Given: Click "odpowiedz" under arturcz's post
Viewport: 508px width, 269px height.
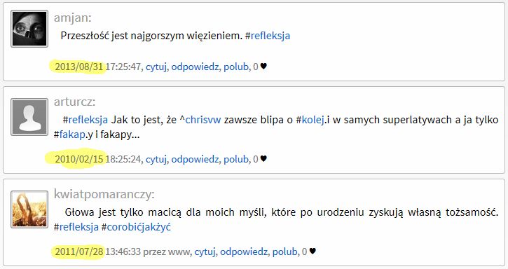Looking at the screenshot, I should (195, 159).
